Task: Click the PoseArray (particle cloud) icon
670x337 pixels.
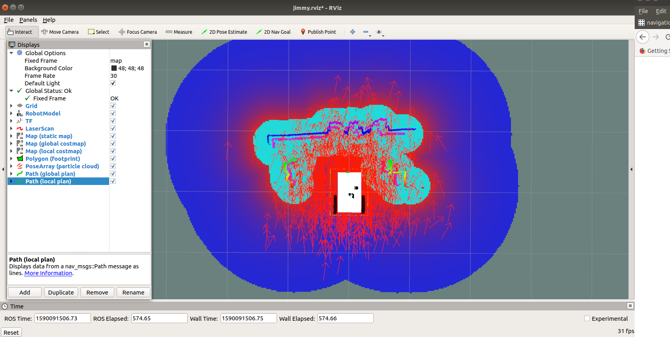Action: pyautogui.click(x=20, y=166)
